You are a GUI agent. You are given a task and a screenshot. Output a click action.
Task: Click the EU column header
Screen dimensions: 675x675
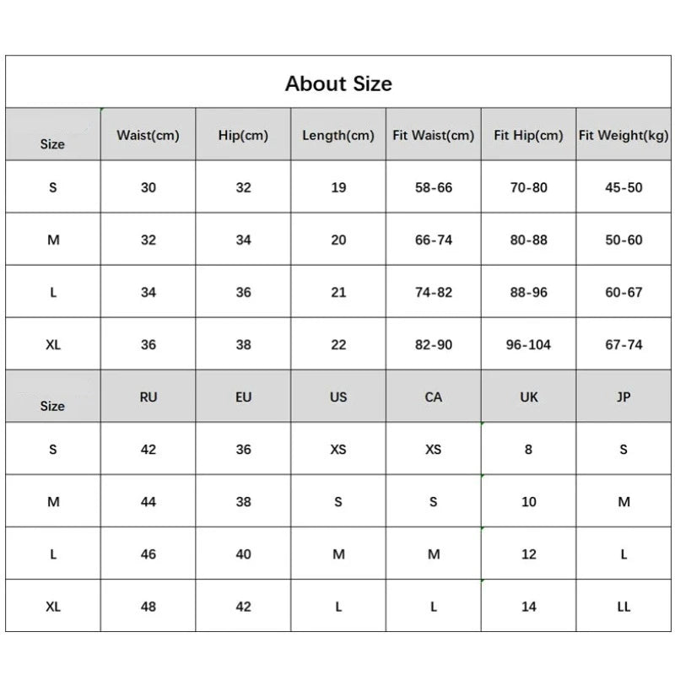(244, 397)
